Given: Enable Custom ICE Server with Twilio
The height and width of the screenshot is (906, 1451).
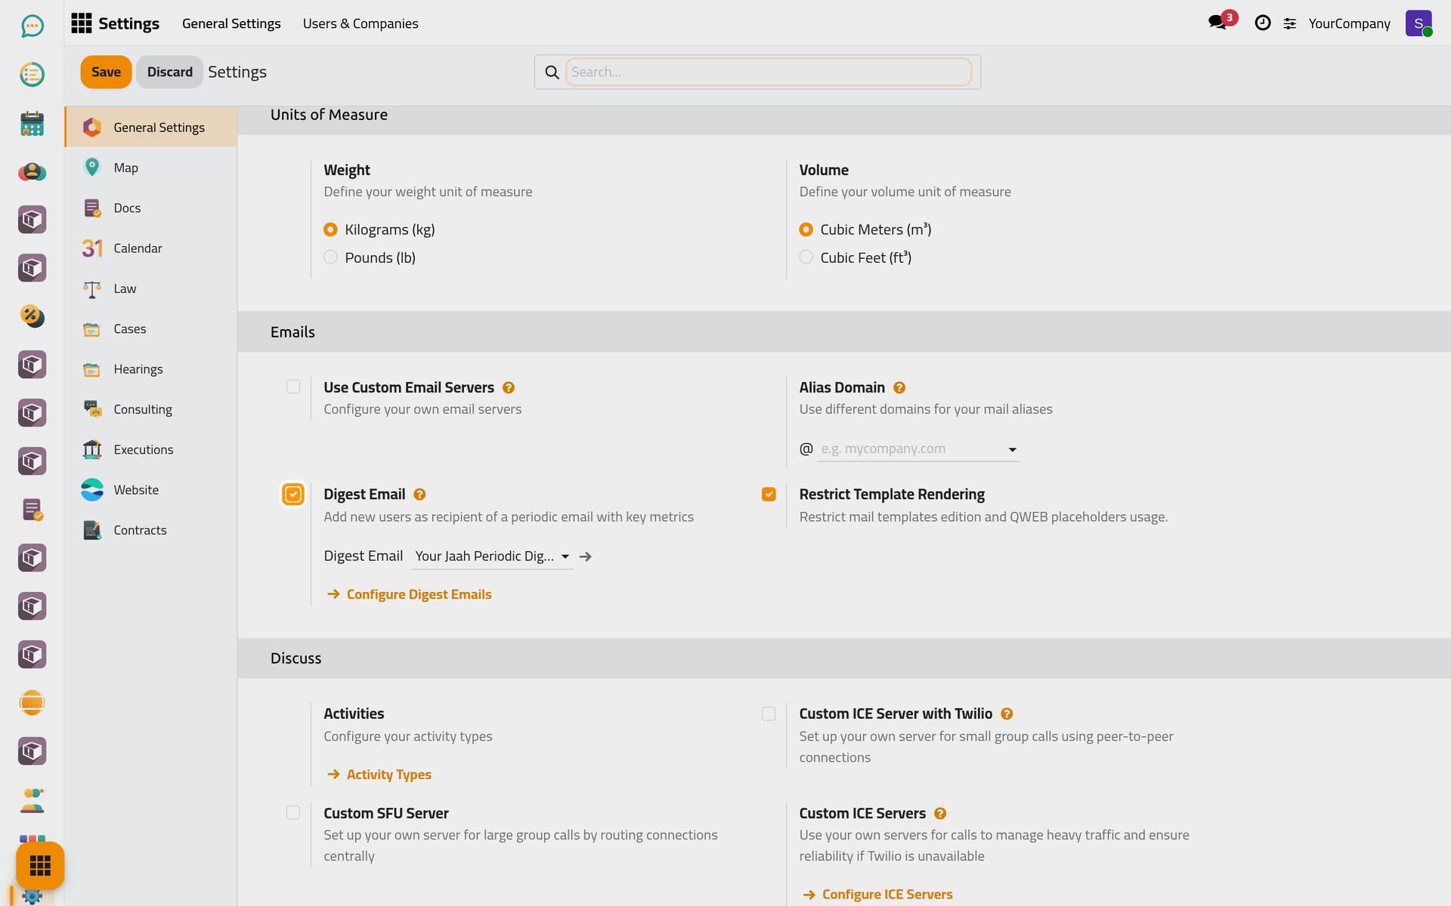Looking at the screenshot, I should 769,713.
